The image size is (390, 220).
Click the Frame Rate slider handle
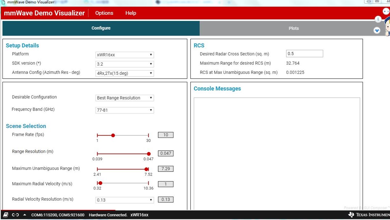pyautogui.click(x=113, y=135)
